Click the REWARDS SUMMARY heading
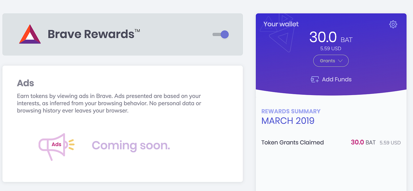This screenshot has height=191, width=413. [x=291, y=111]
